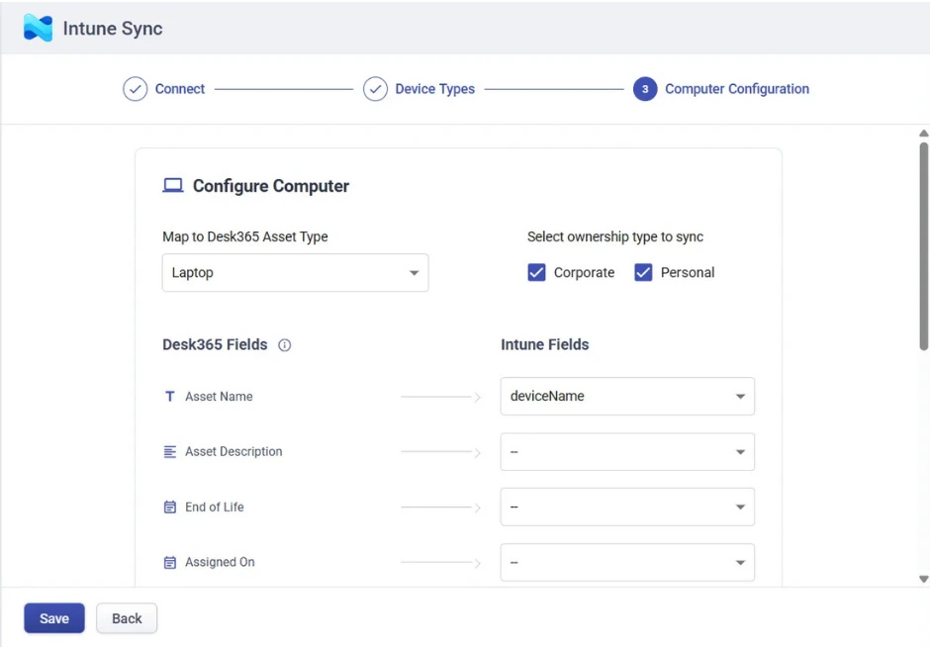
Task: Click the Connect step checkmark circle
Action: 136,89
